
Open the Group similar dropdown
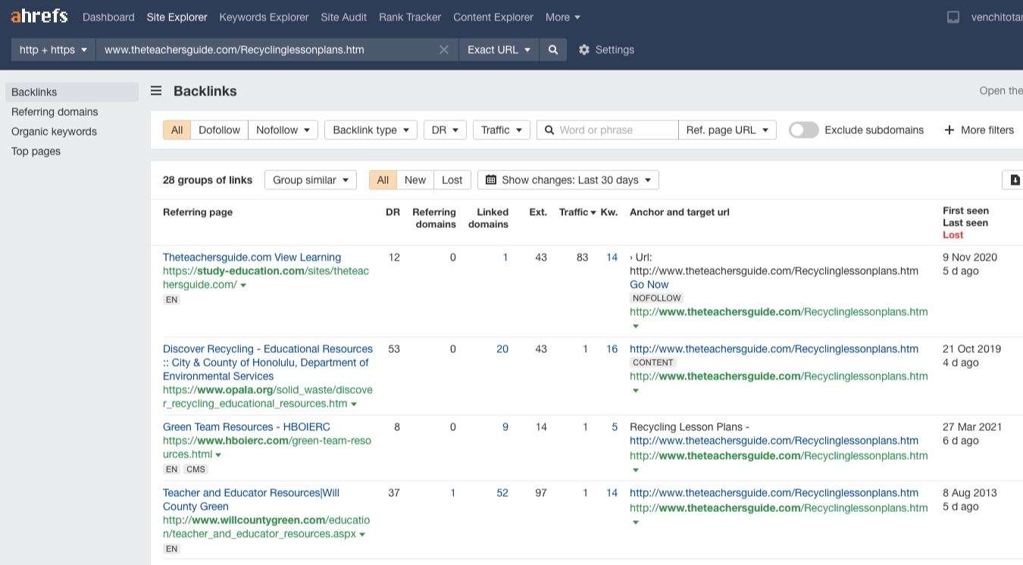click(311, 180)
